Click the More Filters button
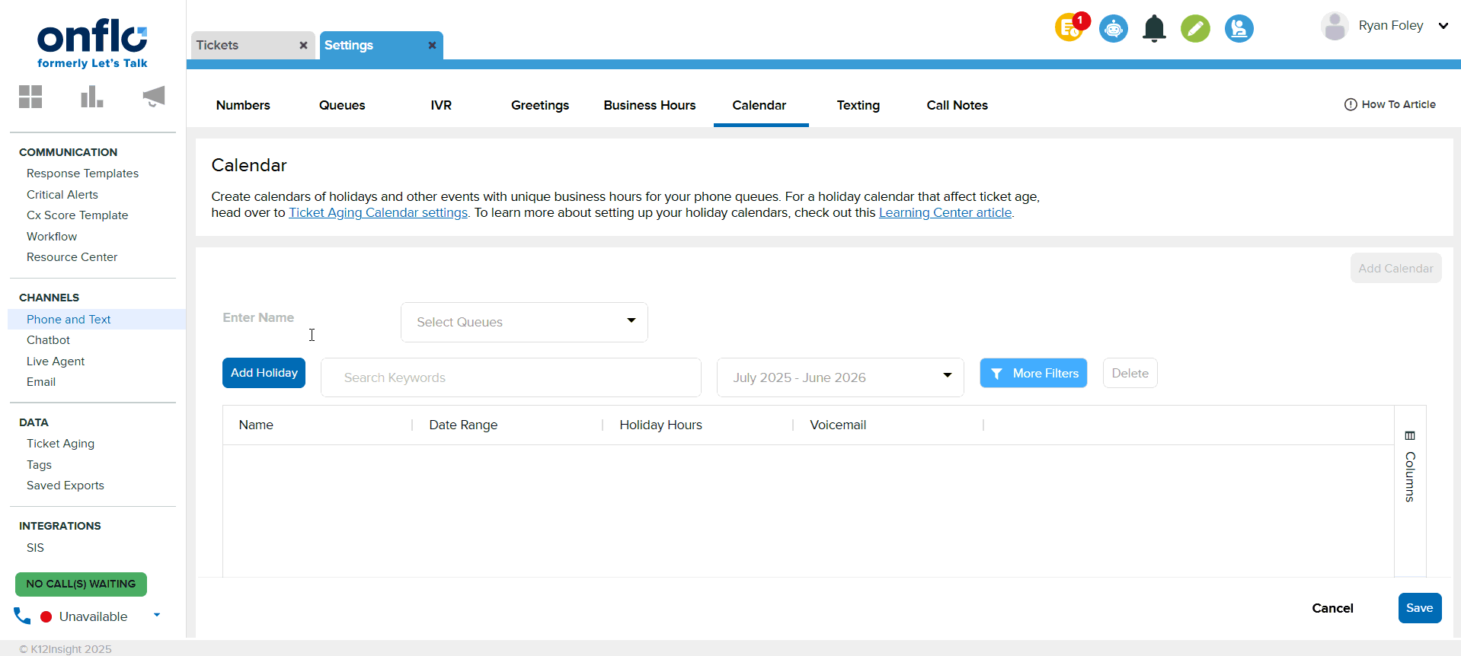The height and width of the screenshot is (656, 1461). click(x=1033, y=374)
